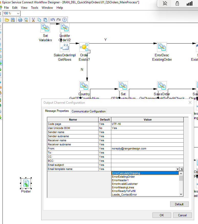This screenshot has width=198, height=224.
Task: Click the CC: value field
Action: tap(147, 157)
